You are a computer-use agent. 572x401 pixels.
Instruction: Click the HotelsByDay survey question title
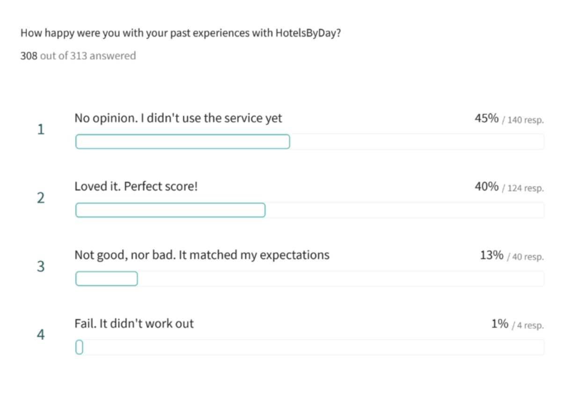tap(180, 34)
